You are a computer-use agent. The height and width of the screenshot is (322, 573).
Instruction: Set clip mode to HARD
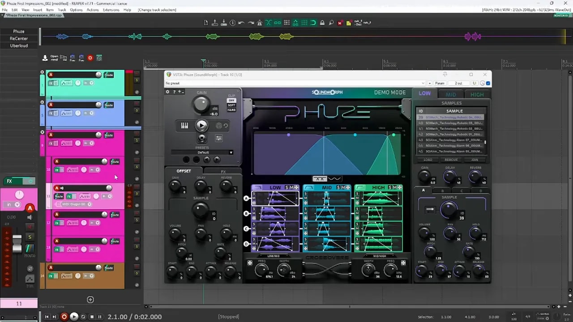pyautogui.click(x=231, y=110)
